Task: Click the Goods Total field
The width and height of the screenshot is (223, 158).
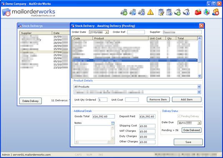Action: click(x=104, y=116)
